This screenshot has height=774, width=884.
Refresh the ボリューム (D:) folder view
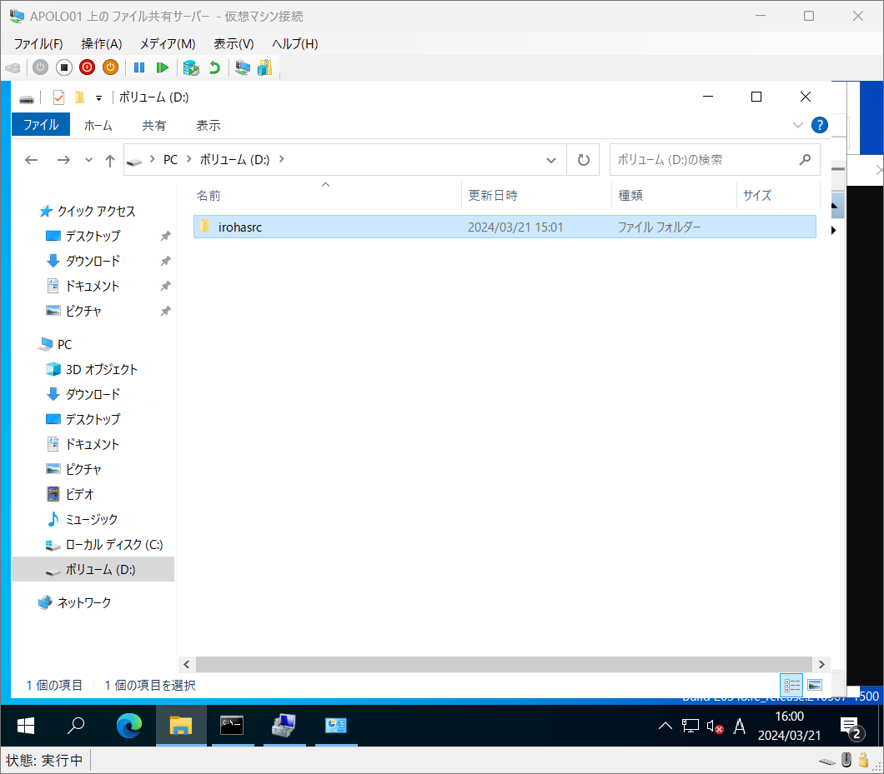[584, 160]
